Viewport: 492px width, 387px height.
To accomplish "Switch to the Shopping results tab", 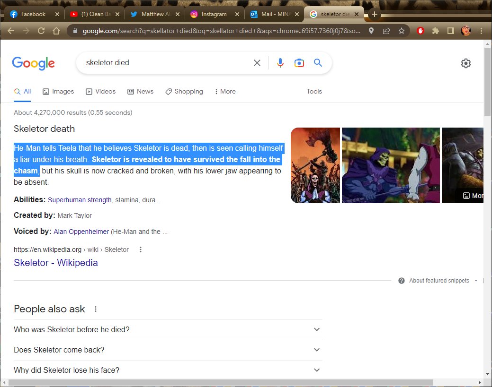I will [184, 91].
